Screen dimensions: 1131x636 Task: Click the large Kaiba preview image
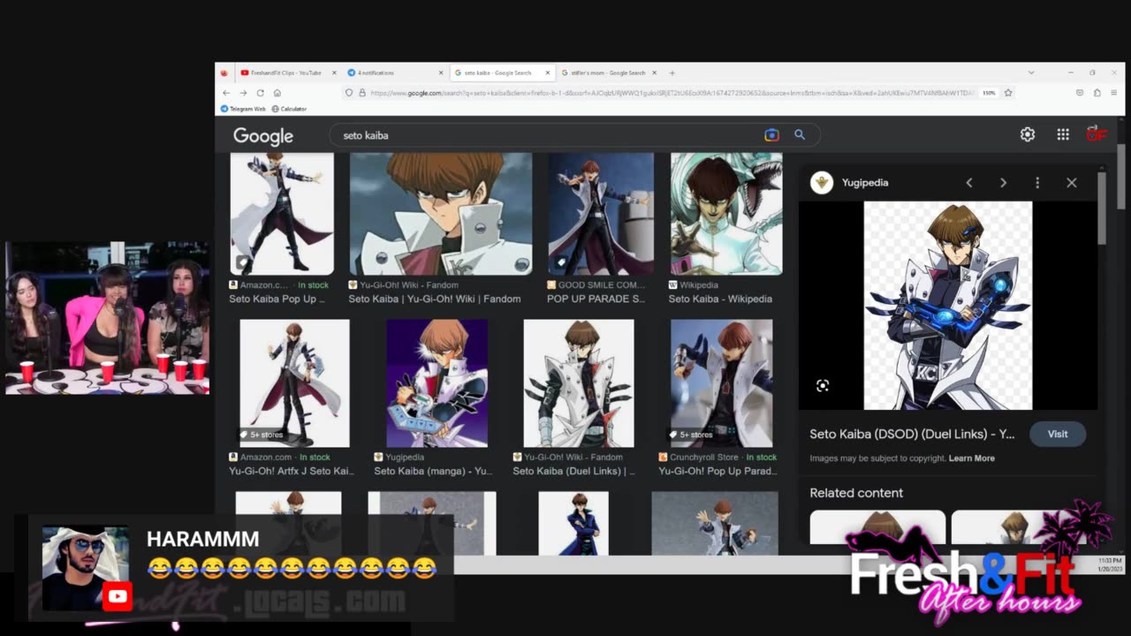point(947,306)
